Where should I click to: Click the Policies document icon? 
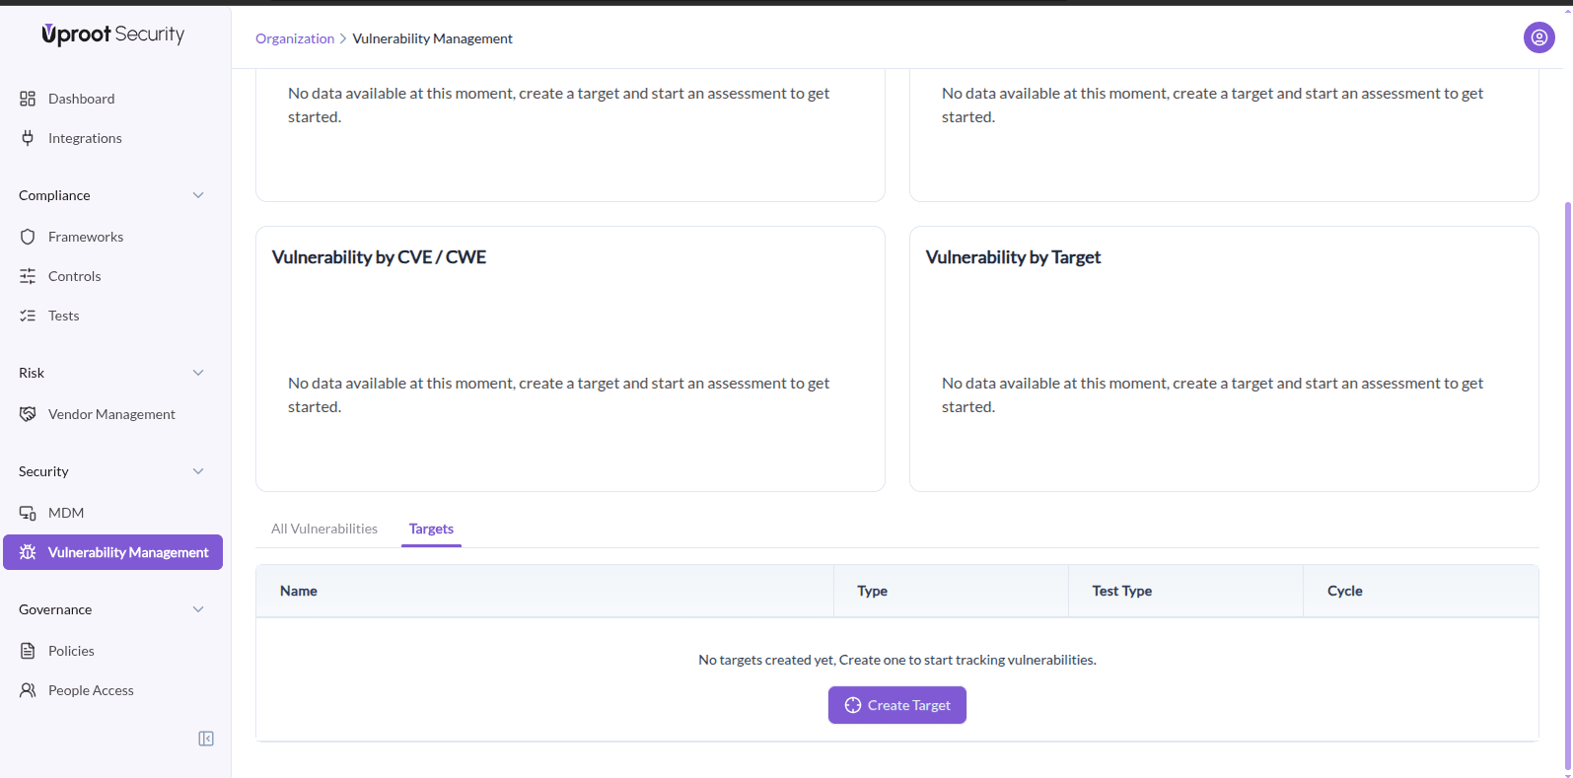point(28,651)
